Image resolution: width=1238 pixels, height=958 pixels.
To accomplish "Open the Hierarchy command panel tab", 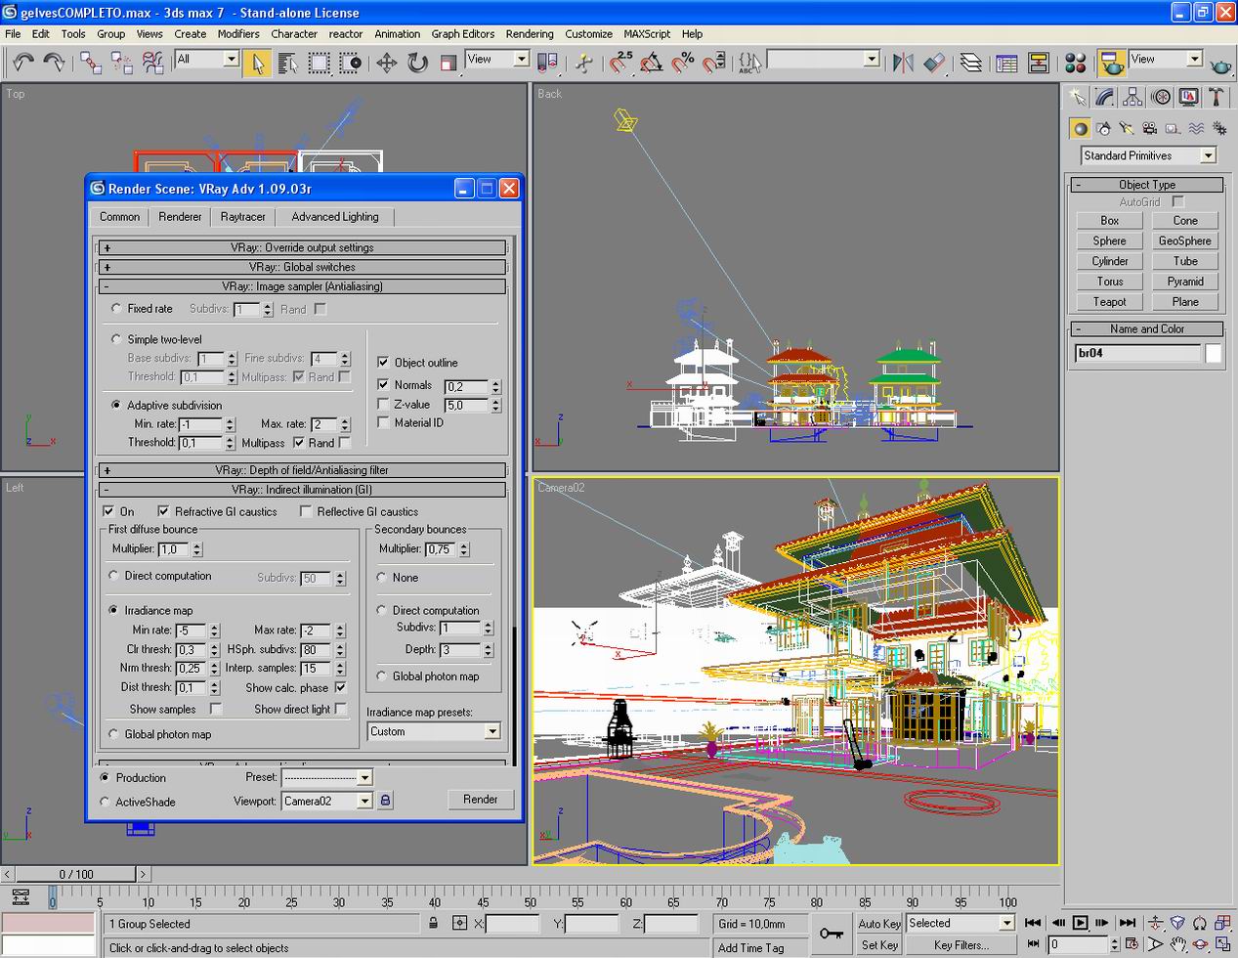I will 1132,97.
